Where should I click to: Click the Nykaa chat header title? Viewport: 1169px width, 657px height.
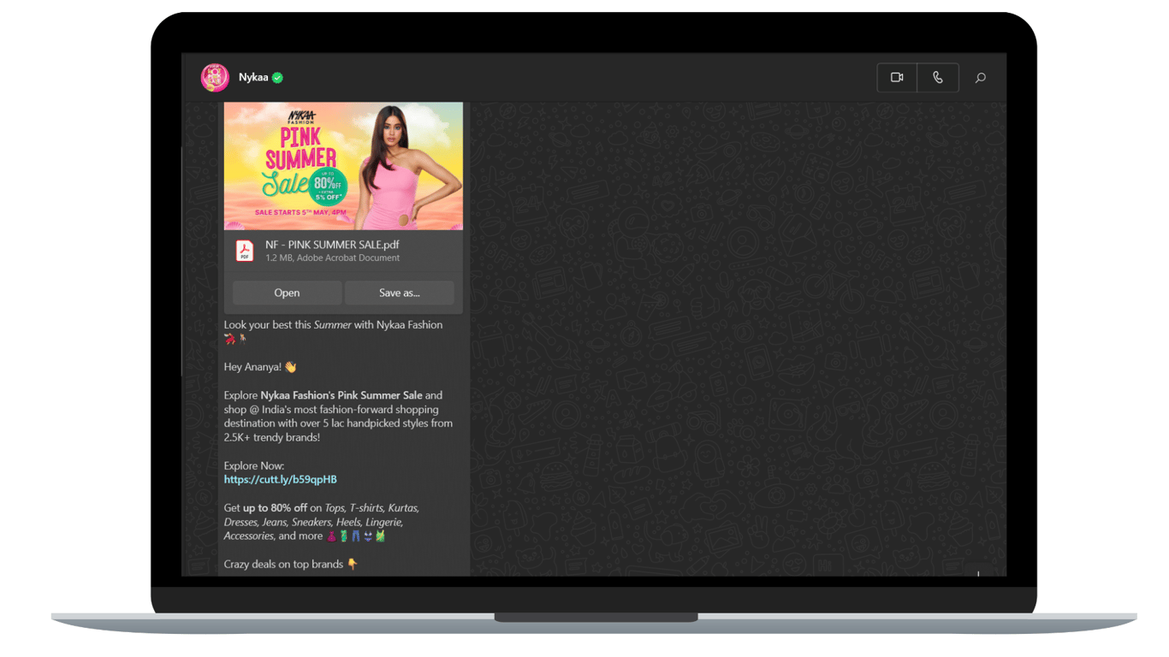[x=254, y=76]
